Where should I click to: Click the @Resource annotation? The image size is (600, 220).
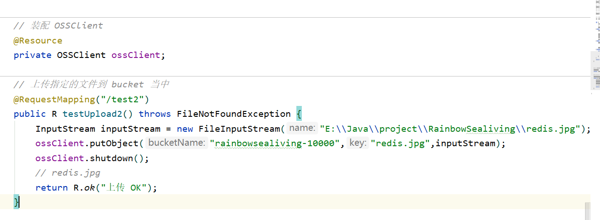click(38, 41)
